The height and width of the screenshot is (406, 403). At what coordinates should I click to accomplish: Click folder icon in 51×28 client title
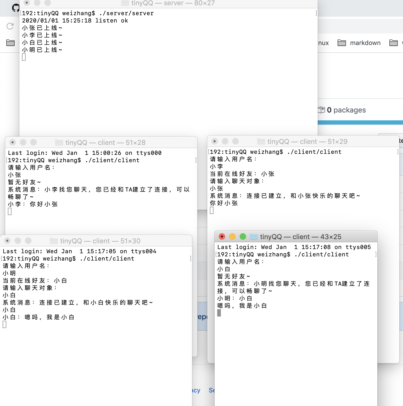[x=59, y=143]
